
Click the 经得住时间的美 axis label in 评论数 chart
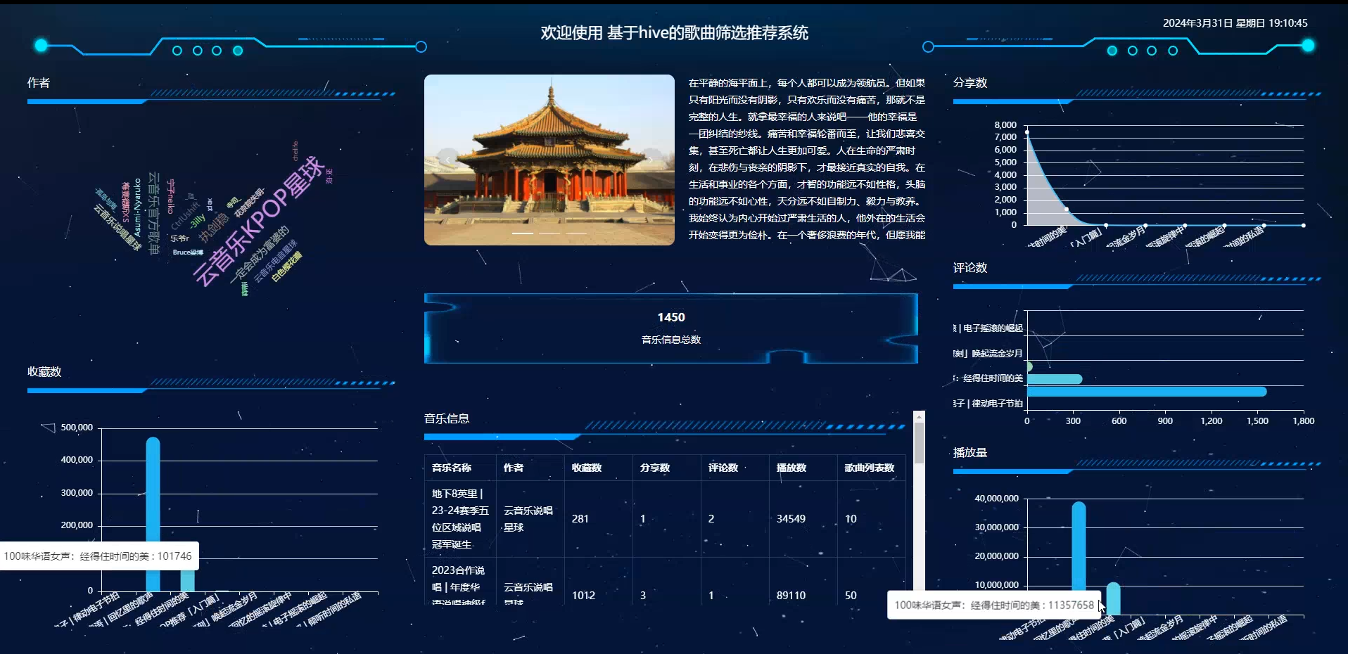tap(988, 378)
